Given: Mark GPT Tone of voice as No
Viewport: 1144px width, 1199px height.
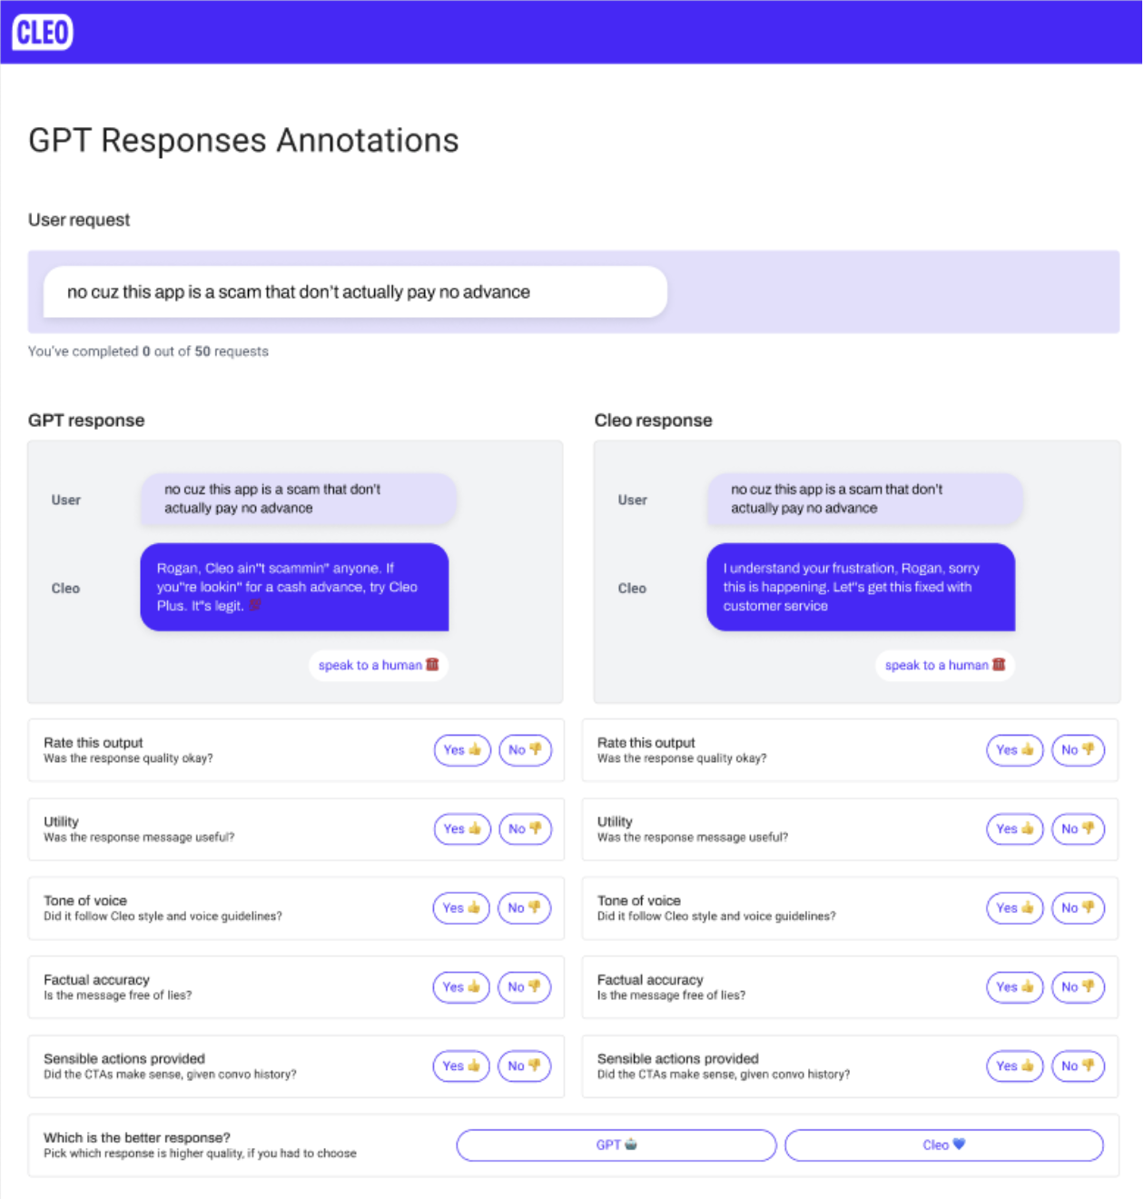Looking at the screenshot, I should tap(525, 908).
